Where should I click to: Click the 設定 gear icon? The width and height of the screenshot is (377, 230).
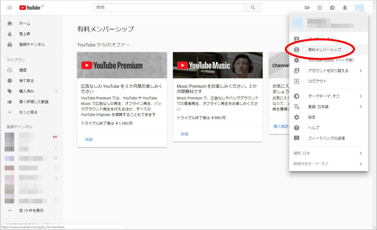coord(297,117)
